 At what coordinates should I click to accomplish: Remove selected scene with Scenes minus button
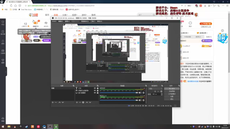[x=56, y=102]
